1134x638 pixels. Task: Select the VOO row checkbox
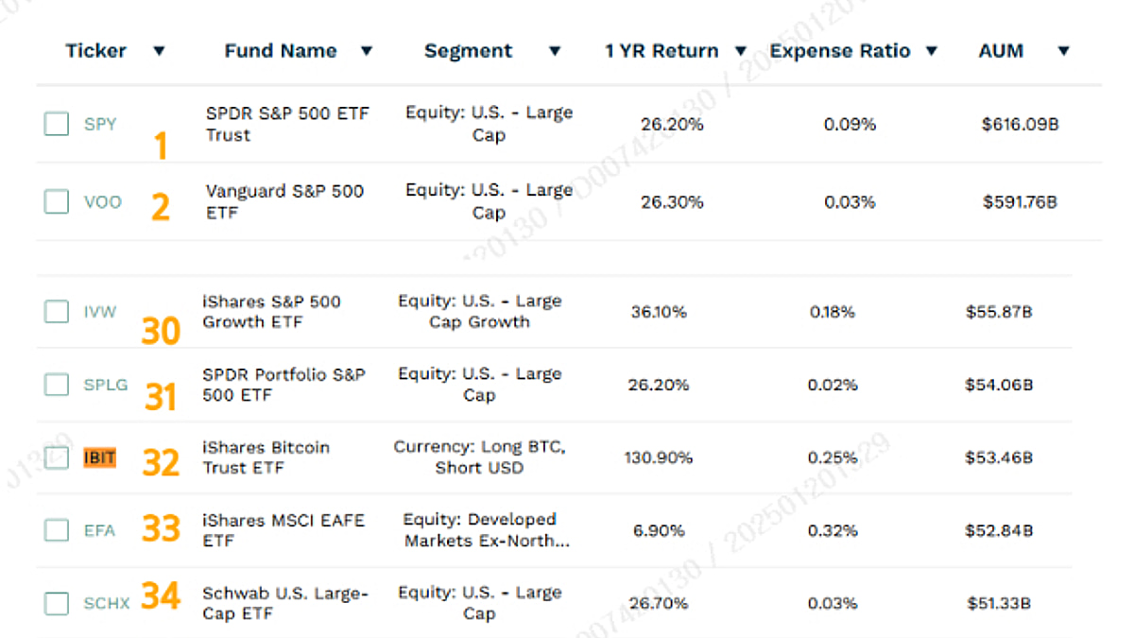pos(57,201)
